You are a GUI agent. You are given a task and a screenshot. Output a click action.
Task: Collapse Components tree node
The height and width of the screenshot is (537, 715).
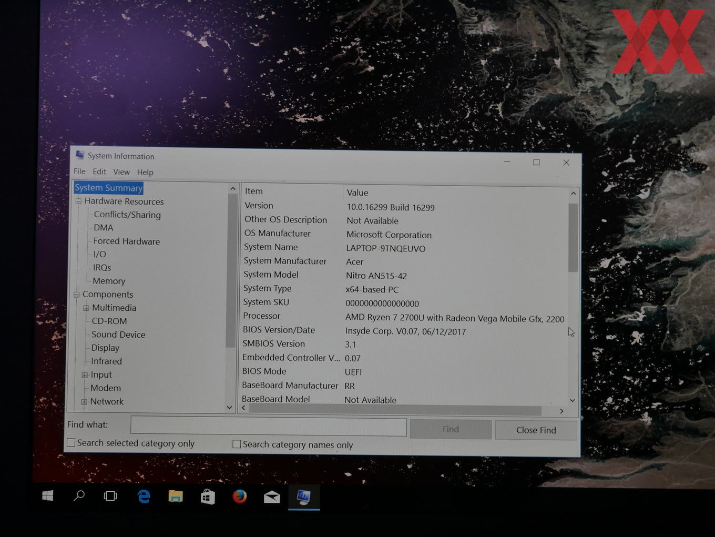point(77,295)
